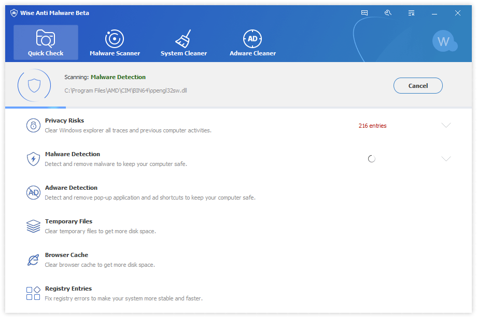Select the Temporary Files heading

click(x=68, y=221)
